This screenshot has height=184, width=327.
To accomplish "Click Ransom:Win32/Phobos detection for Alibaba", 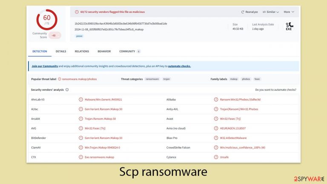I will 240,100.
